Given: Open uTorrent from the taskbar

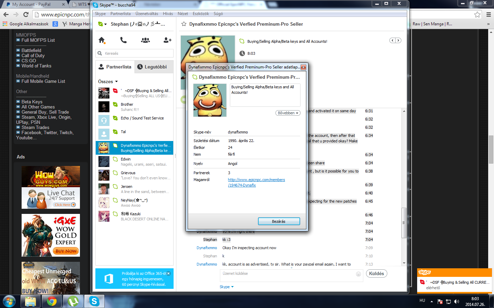Looking at the screenshot, I should coord(73,301).
